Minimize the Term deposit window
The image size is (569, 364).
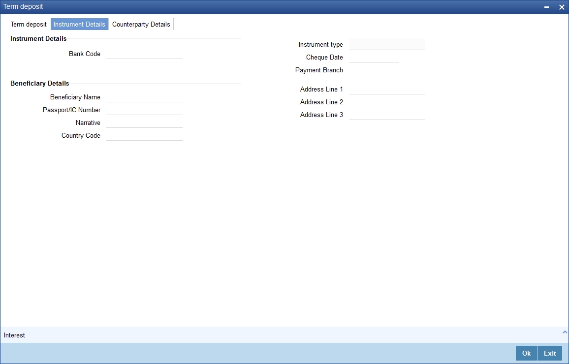(546, 7)
